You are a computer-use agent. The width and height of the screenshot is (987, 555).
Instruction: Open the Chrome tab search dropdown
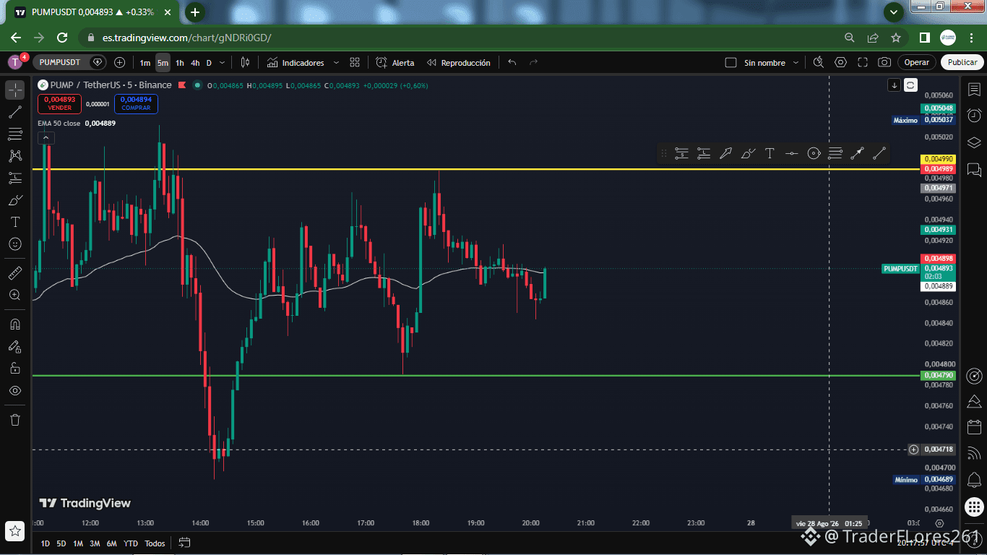point(895,12)
